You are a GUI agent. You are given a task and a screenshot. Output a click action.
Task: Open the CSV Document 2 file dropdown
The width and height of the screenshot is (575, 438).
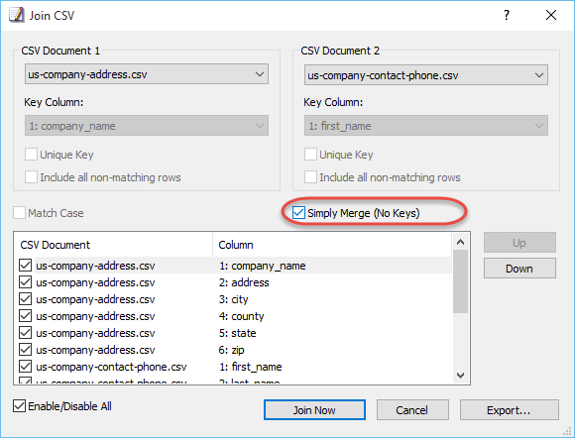(426, 75)
